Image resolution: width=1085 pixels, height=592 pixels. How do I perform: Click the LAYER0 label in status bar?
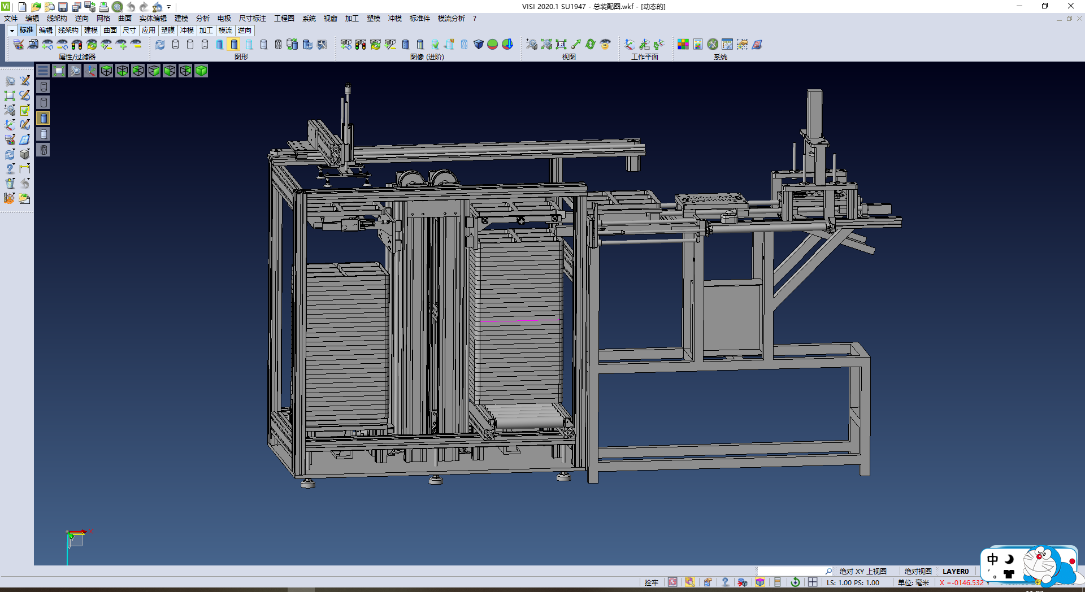(955, 571)
